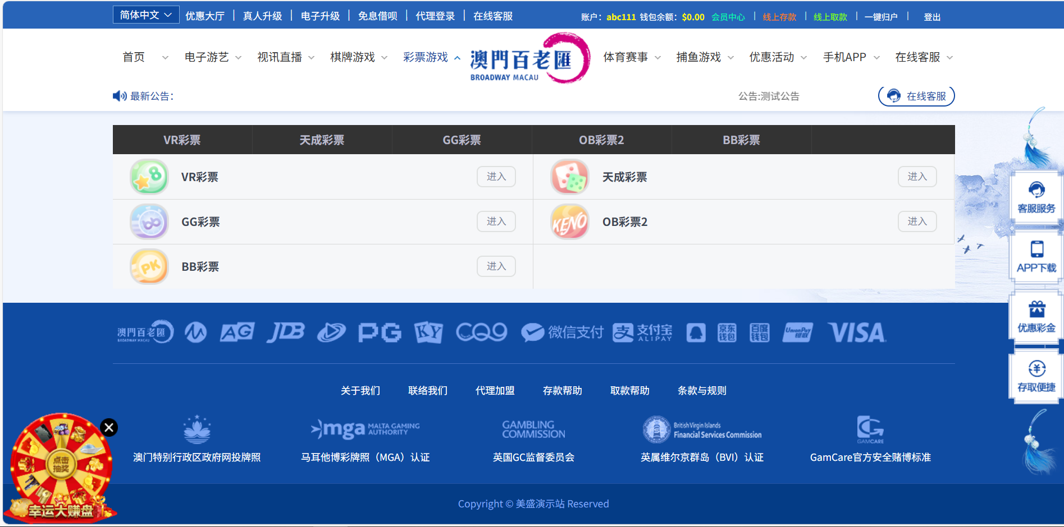1064x527 pixels.
Task: Close the lucky wheel popup
Action: click(109, 428)
